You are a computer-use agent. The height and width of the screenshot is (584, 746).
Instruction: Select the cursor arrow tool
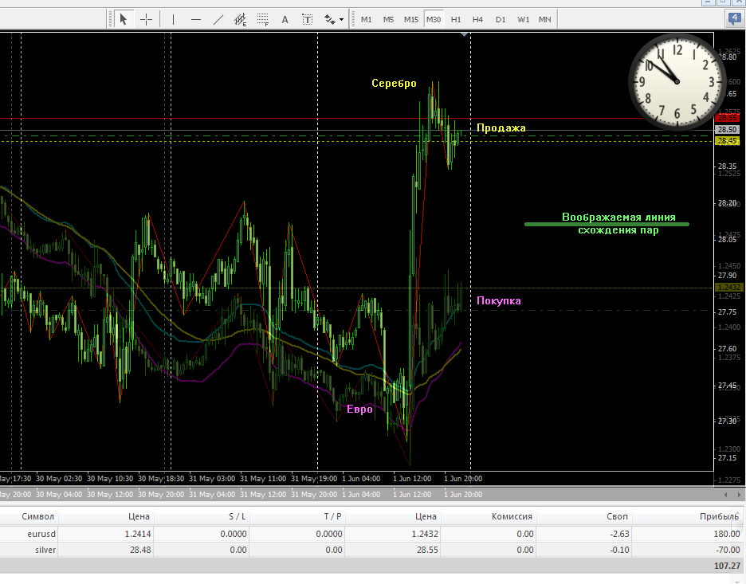coord(124,19)
